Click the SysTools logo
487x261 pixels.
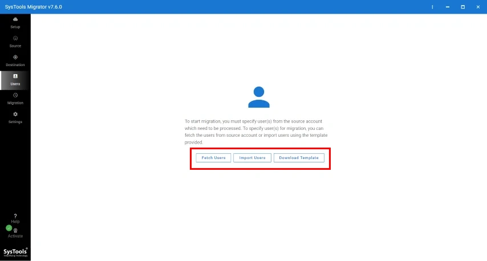click(15, 252)
